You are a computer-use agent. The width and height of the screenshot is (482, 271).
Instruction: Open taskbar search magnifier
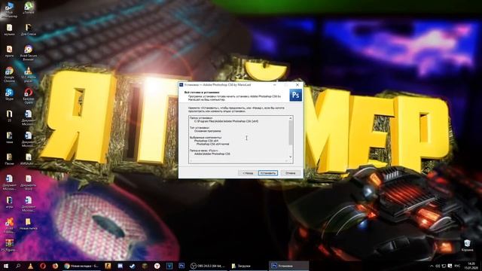(18, 266)
